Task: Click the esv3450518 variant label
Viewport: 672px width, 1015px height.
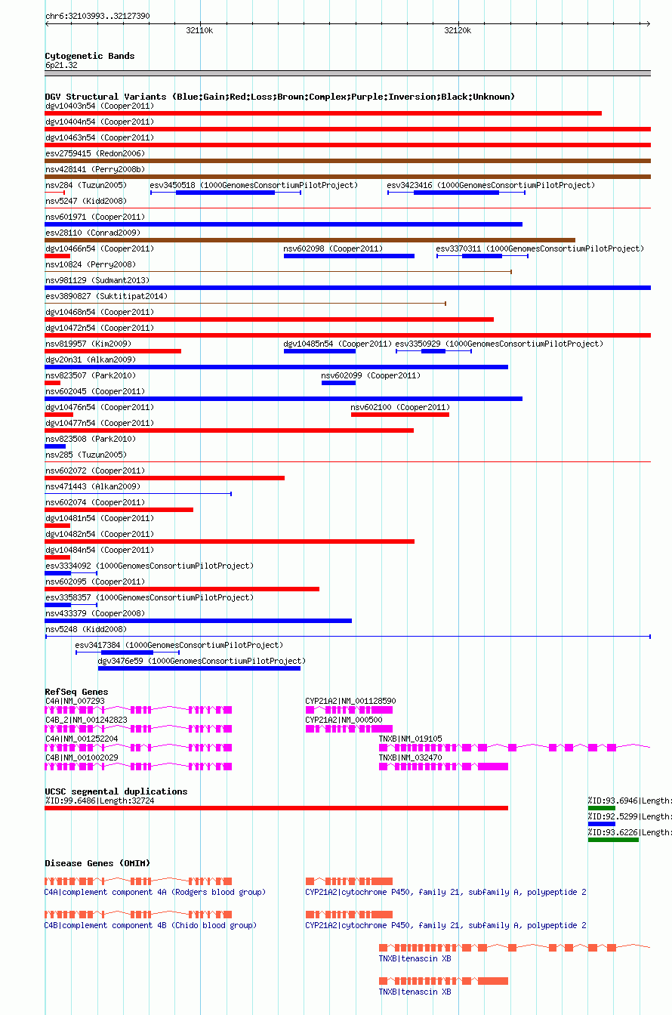Action: tap(254, 185)
